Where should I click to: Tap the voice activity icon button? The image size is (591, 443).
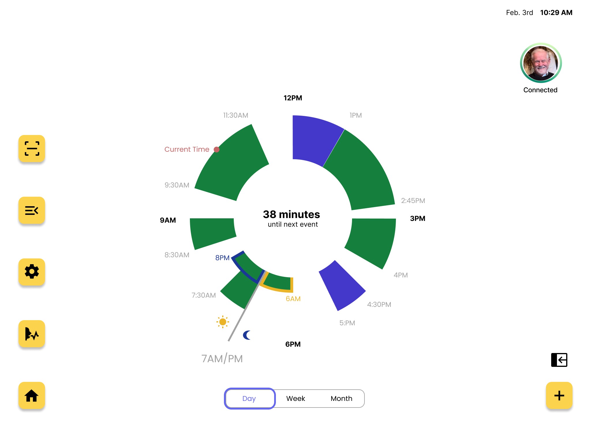(x=32, y=334)
